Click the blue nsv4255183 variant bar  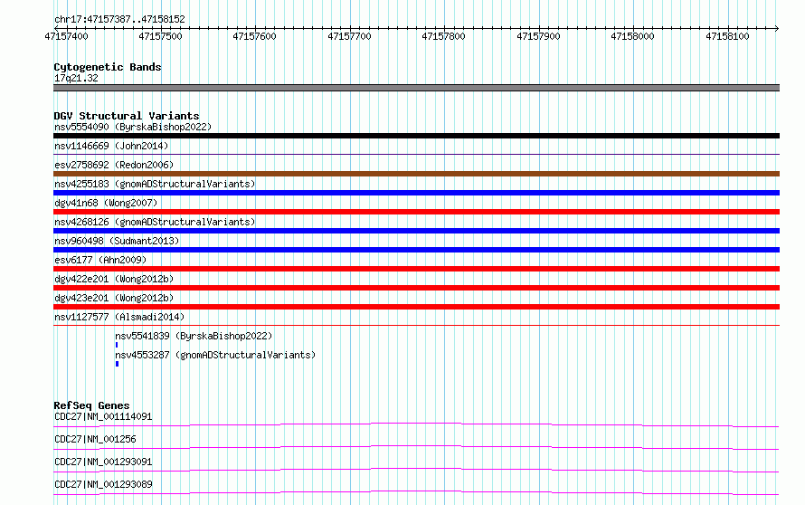(x=416, y=193)
